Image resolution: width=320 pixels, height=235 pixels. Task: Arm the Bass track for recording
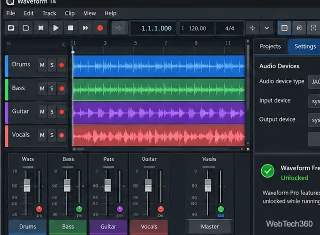pos(61,88)
